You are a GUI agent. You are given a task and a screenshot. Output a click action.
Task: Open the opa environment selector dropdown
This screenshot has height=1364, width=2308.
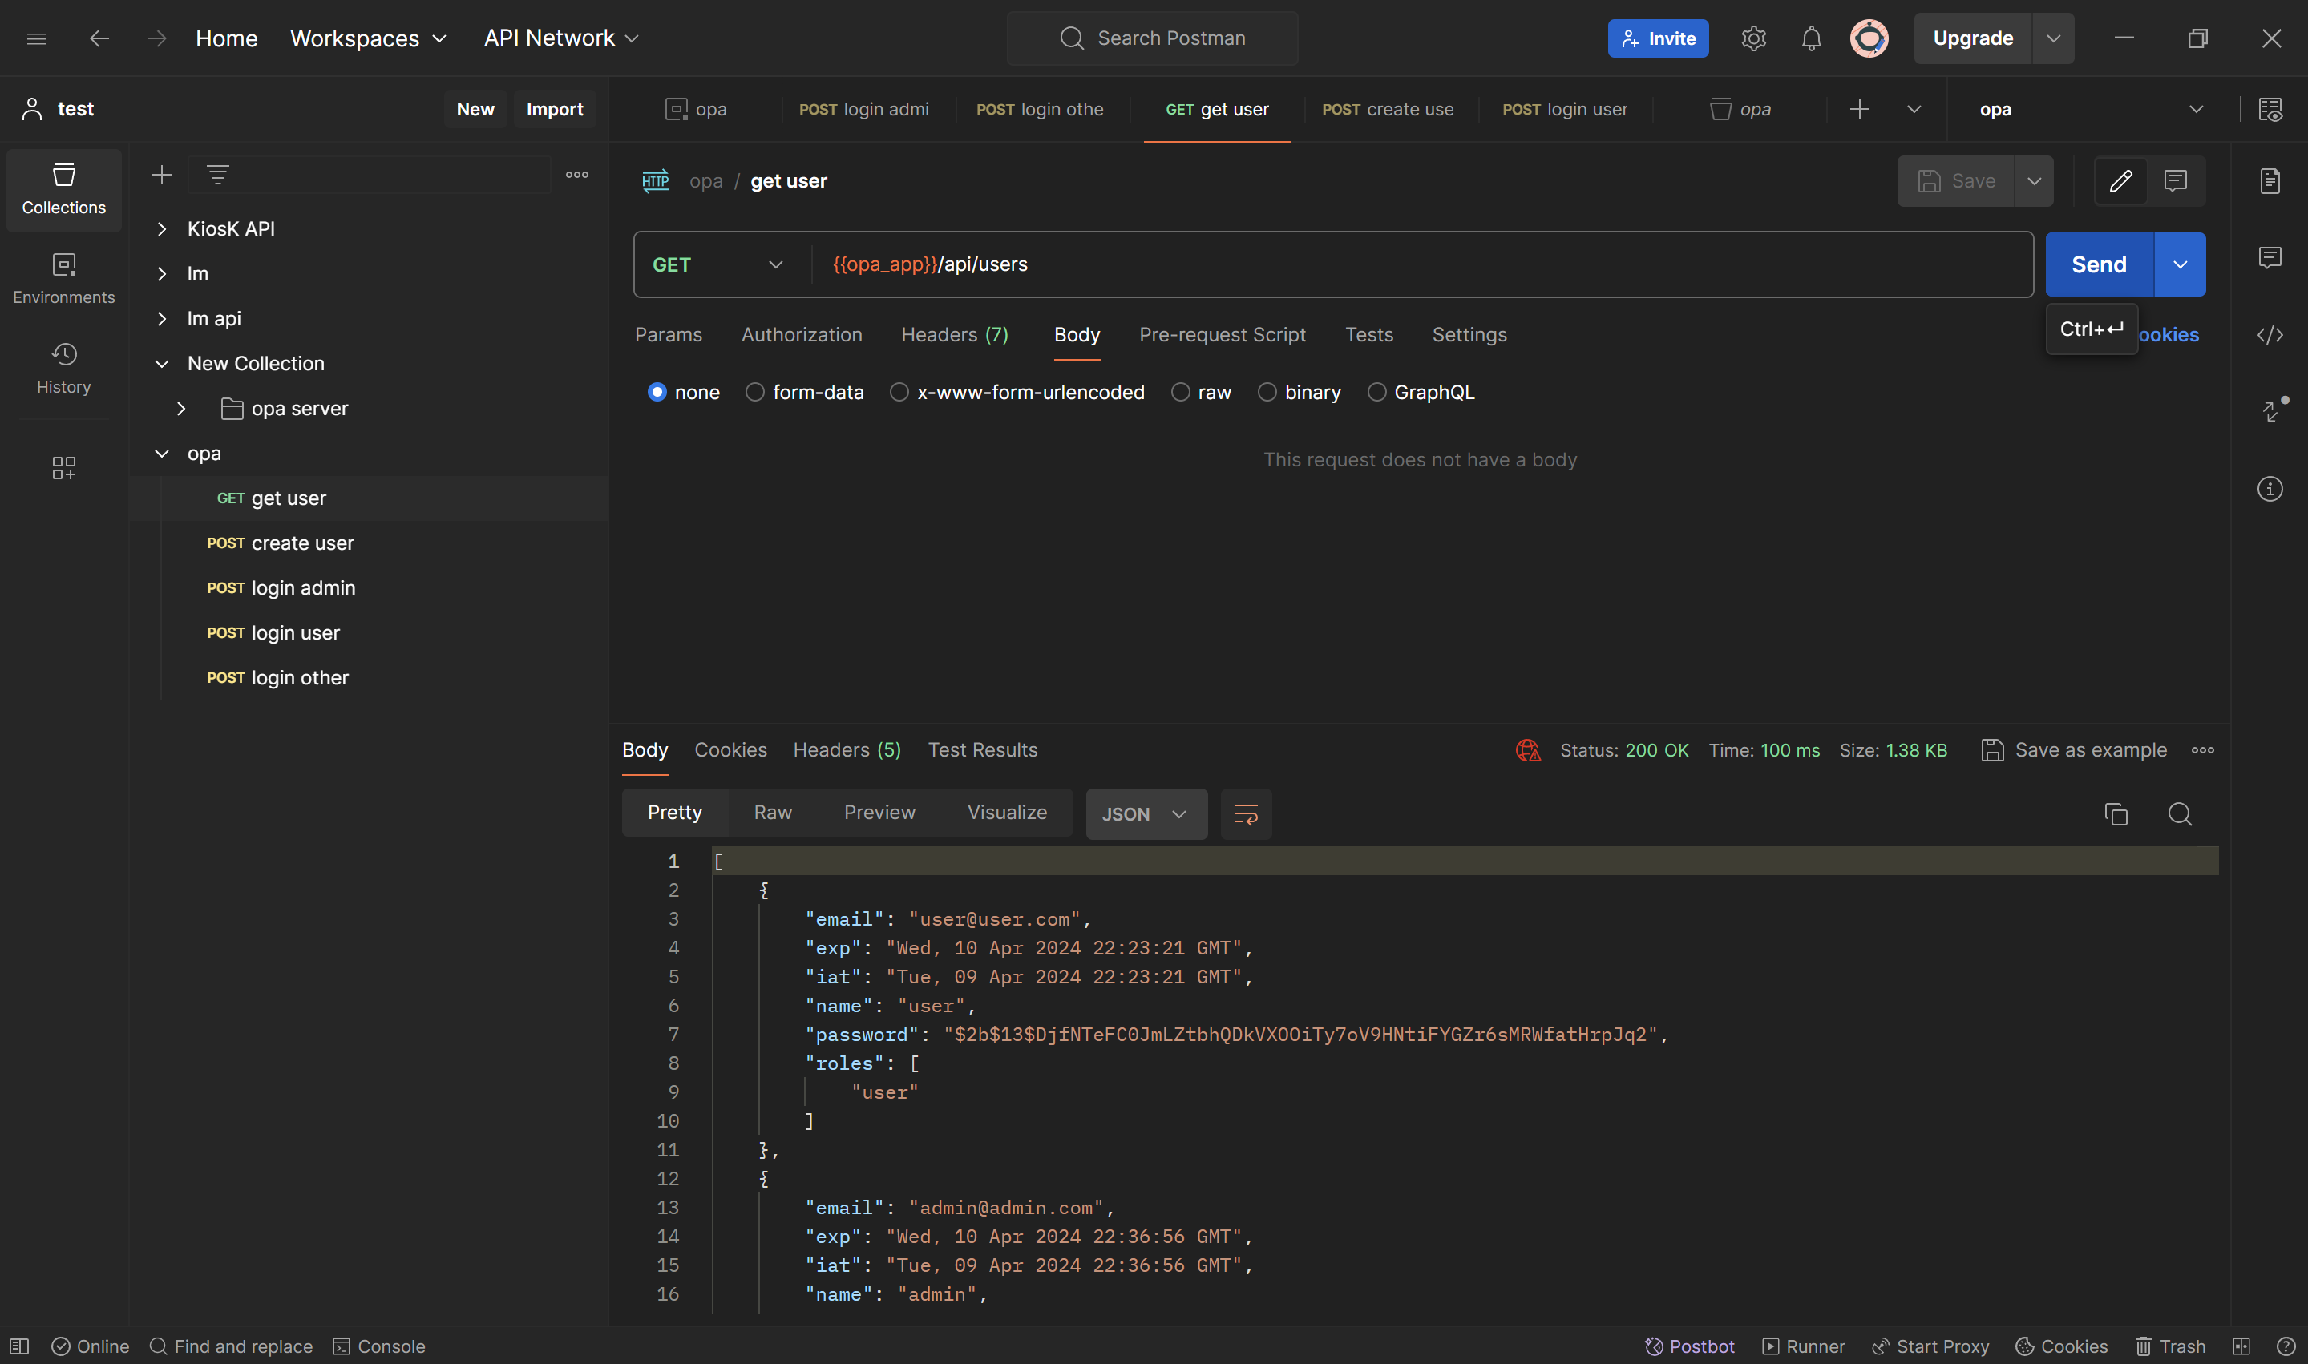(x=2091, y=109)
